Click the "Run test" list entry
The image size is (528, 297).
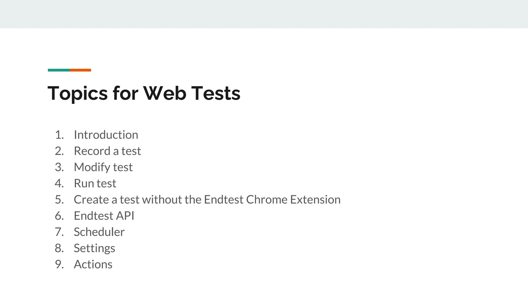(x=95, y=184)
